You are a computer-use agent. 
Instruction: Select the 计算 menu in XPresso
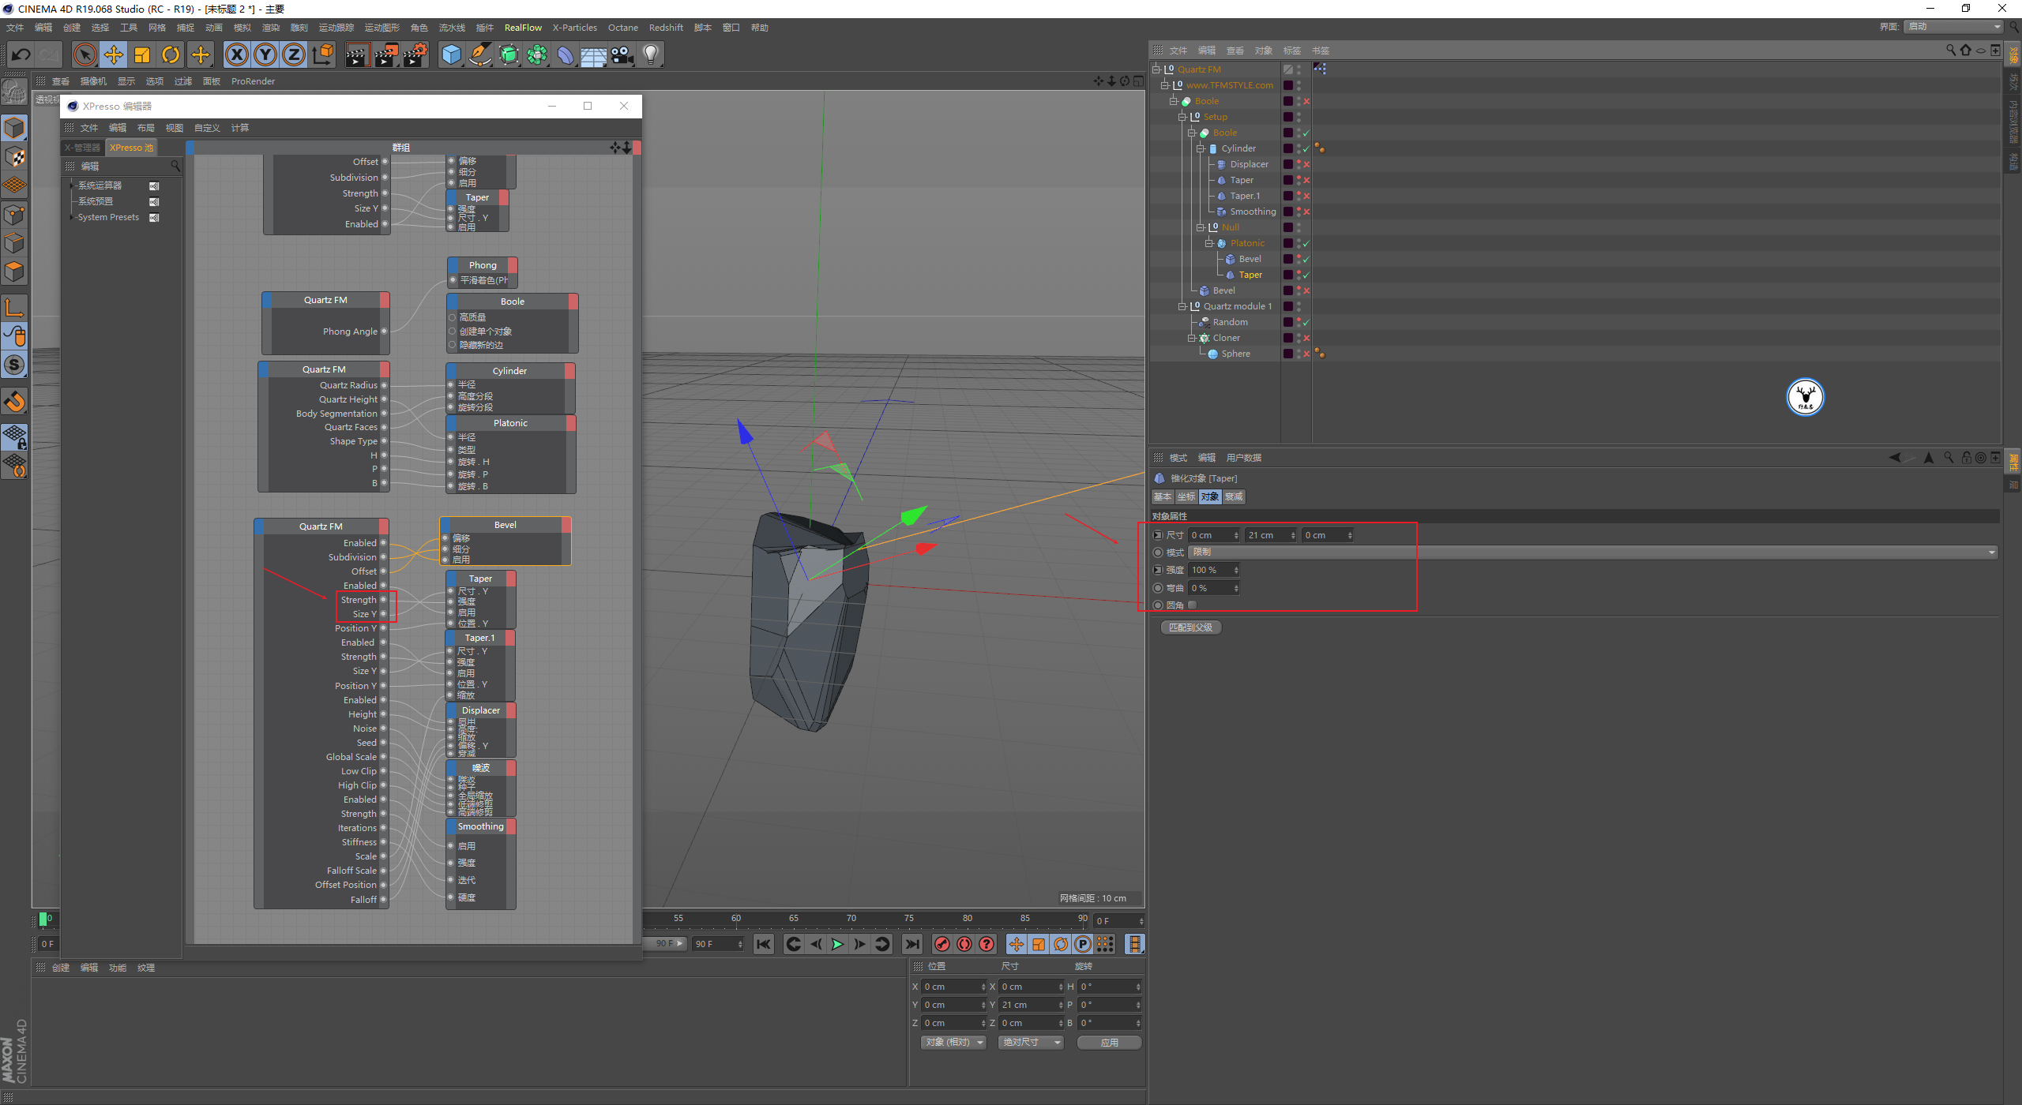point(245,126)
